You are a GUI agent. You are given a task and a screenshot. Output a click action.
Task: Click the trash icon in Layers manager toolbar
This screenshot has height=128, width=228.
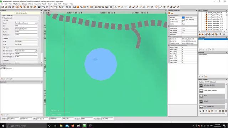(203, 111)
